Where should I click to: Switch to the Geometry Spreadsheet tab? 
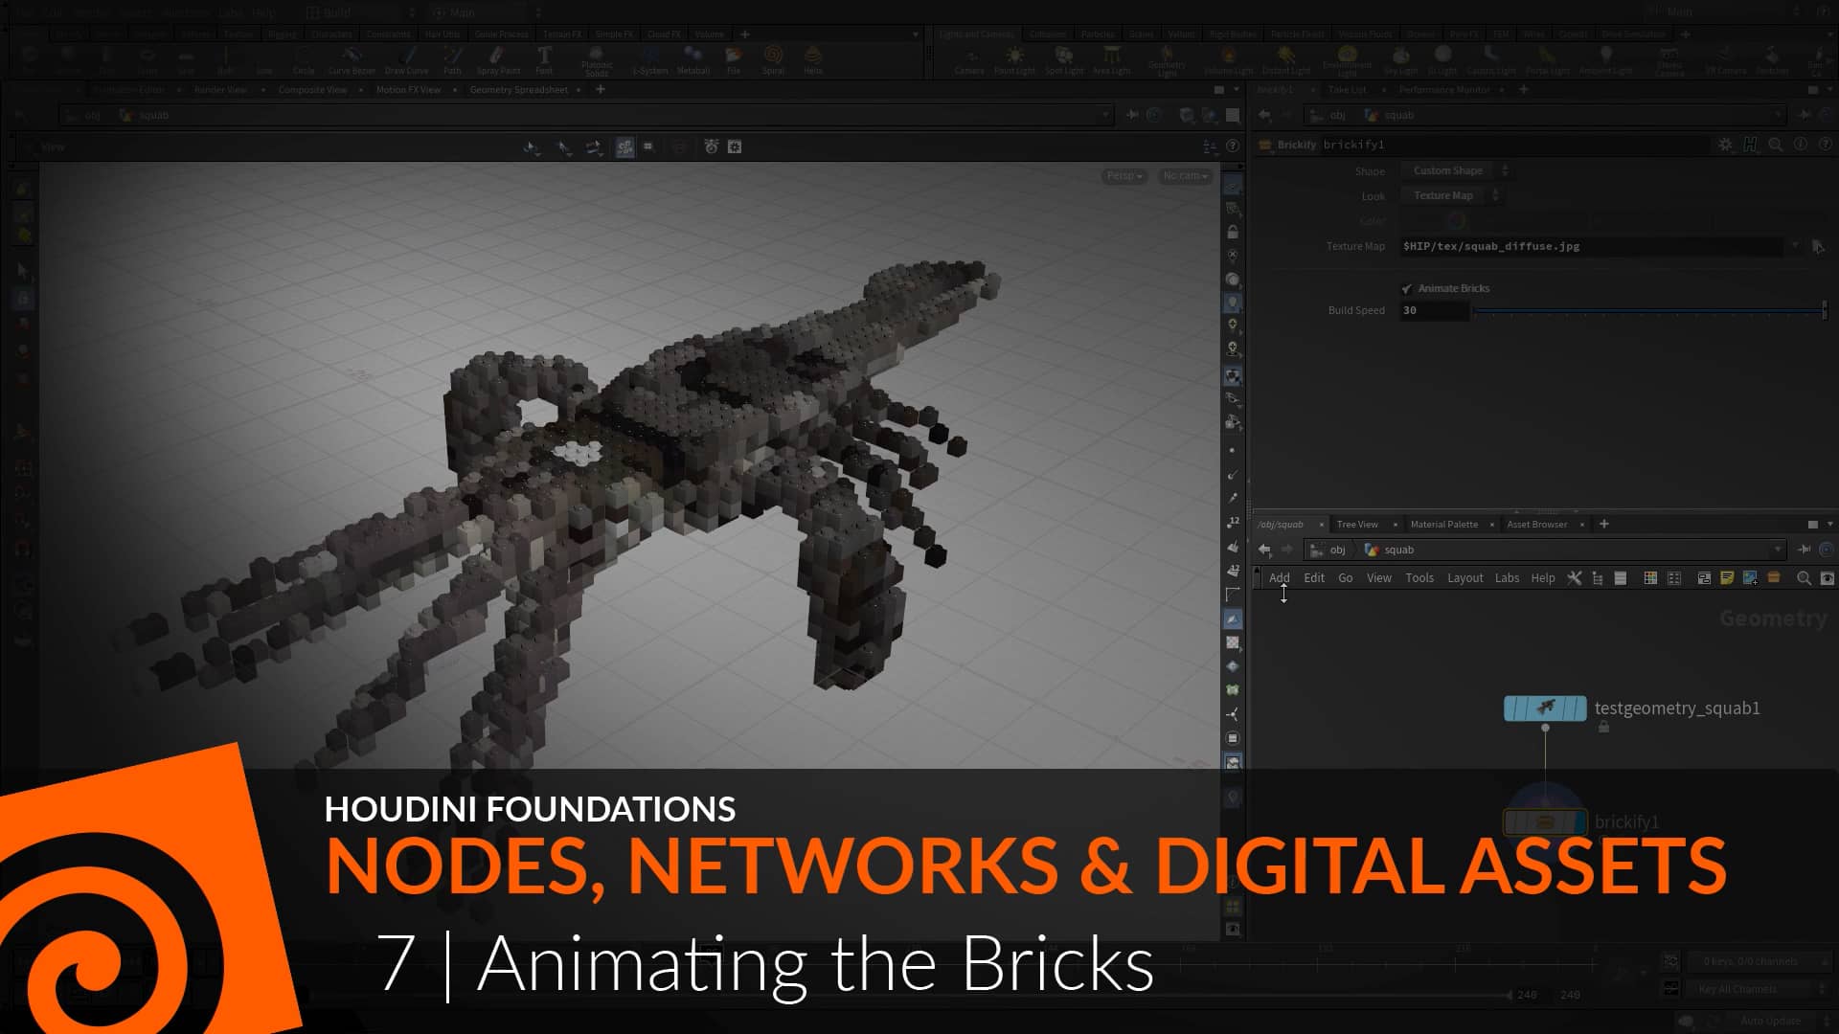pos(522,89)
